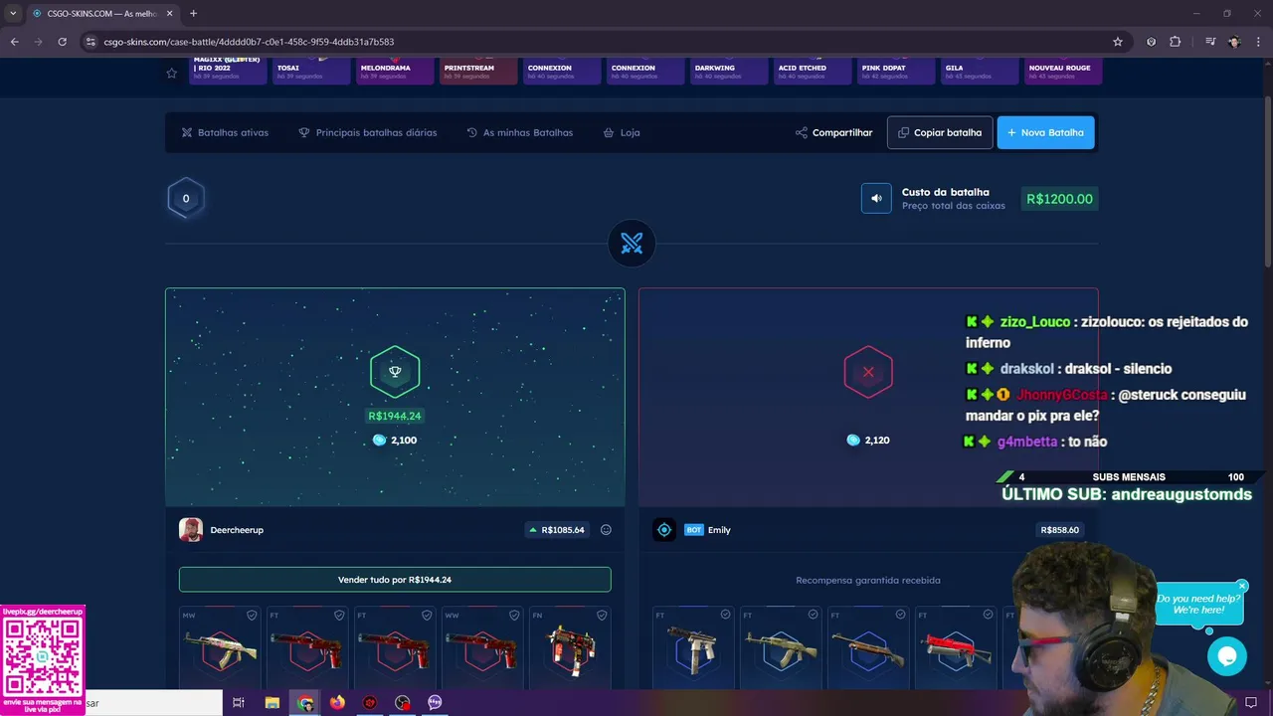Click the NOUVEAU ROUGE live drop card
The height and width of the screenshot is (716, 1273).
pyautogui.click(x=1063, y=71)
